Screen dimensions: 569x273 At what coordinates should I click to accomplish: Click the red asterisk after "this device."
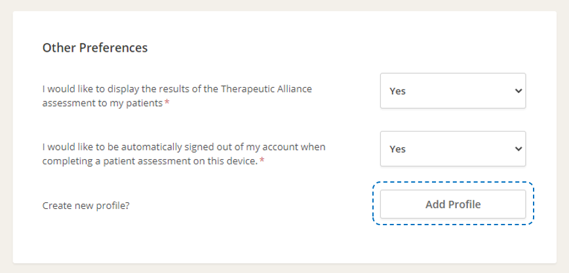point(262,161)
